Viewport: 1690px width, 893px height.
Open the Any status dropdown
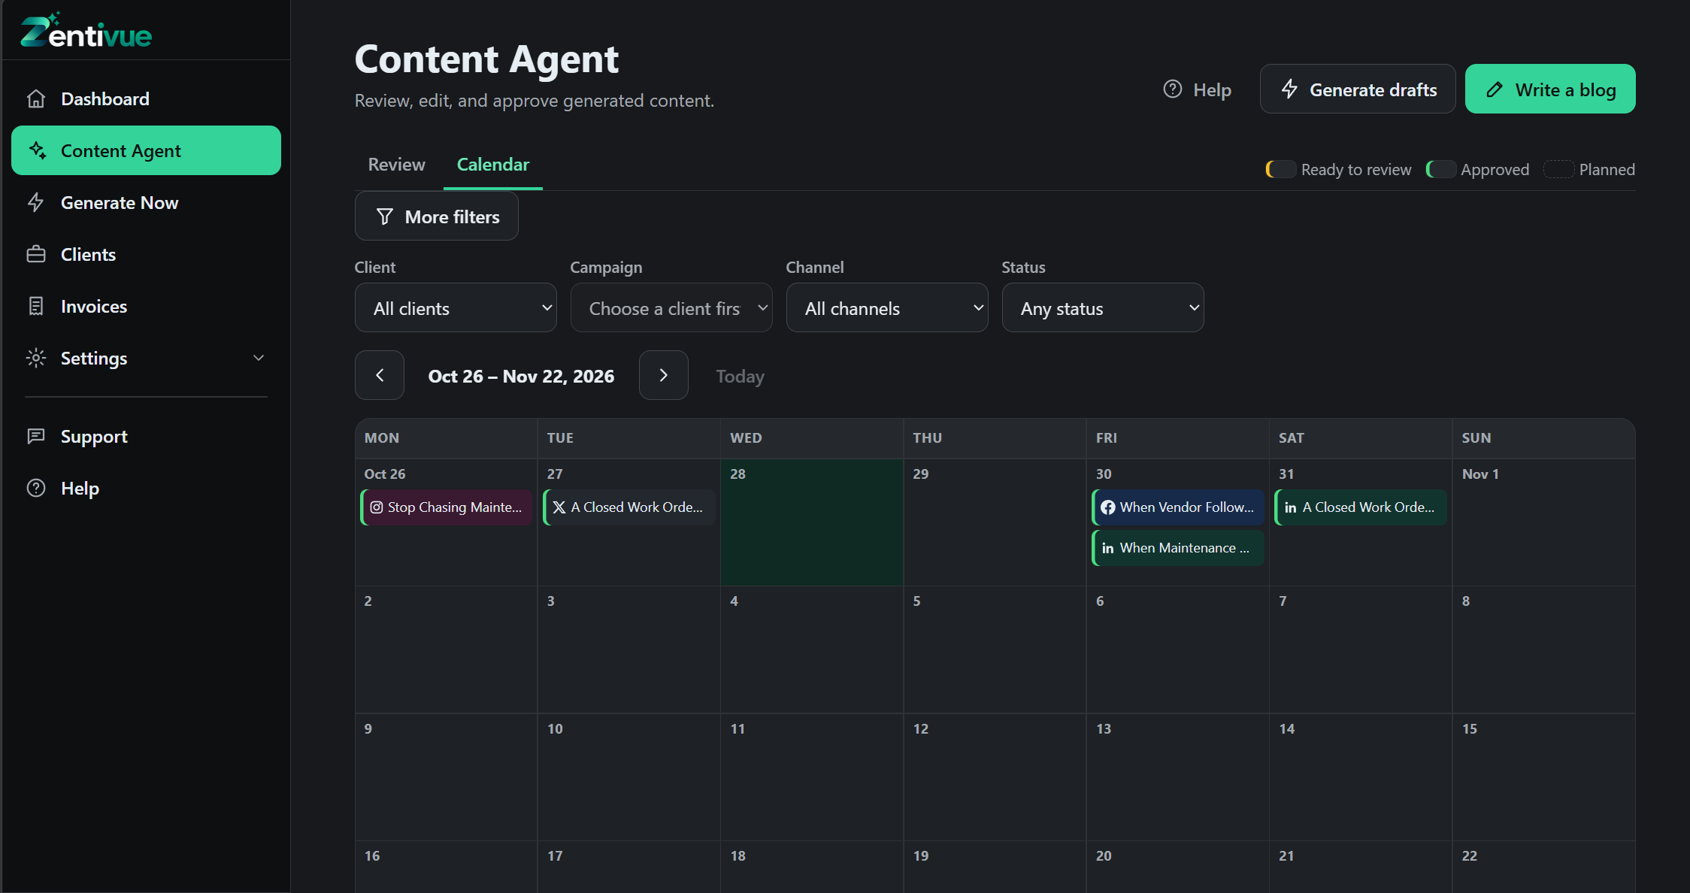1103,307
